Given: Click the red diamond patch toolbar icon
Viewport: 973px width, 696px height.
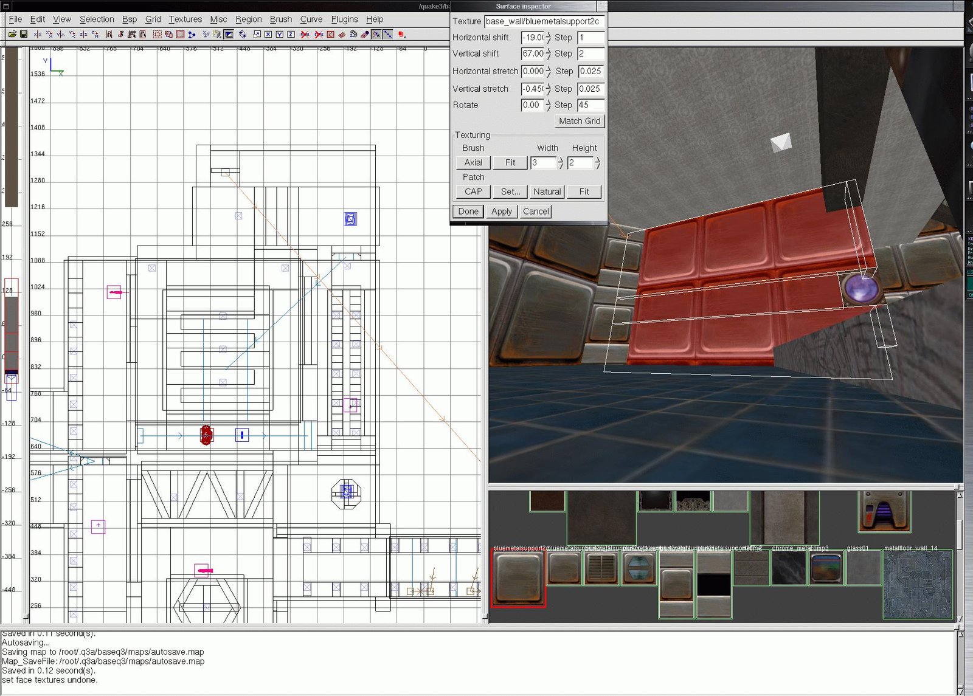Looking at the screenshot, I should [x=342, y=34].
